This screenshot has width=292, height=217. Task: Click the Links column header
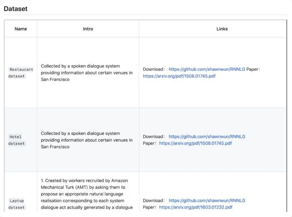pyautogui.click(x=222, y=29)
